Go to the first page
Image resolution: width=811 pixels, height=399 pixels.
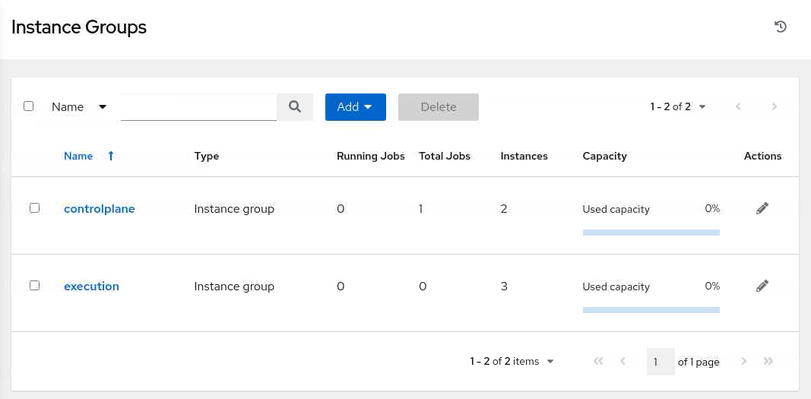tap(598, 362)
